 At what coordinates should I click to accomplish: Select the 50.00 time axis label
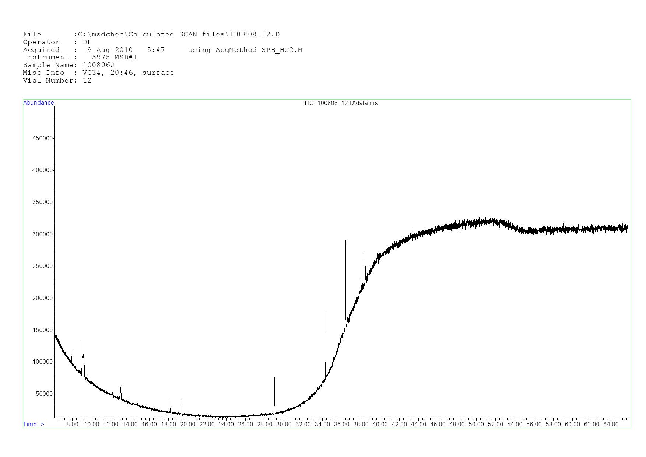(x=476, y=424)
